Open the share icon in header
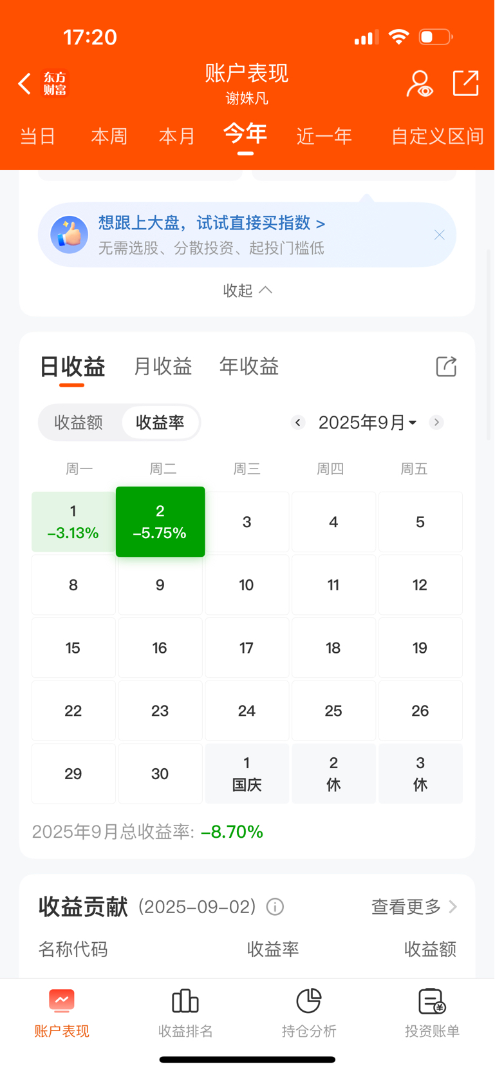 click(465, 83)
